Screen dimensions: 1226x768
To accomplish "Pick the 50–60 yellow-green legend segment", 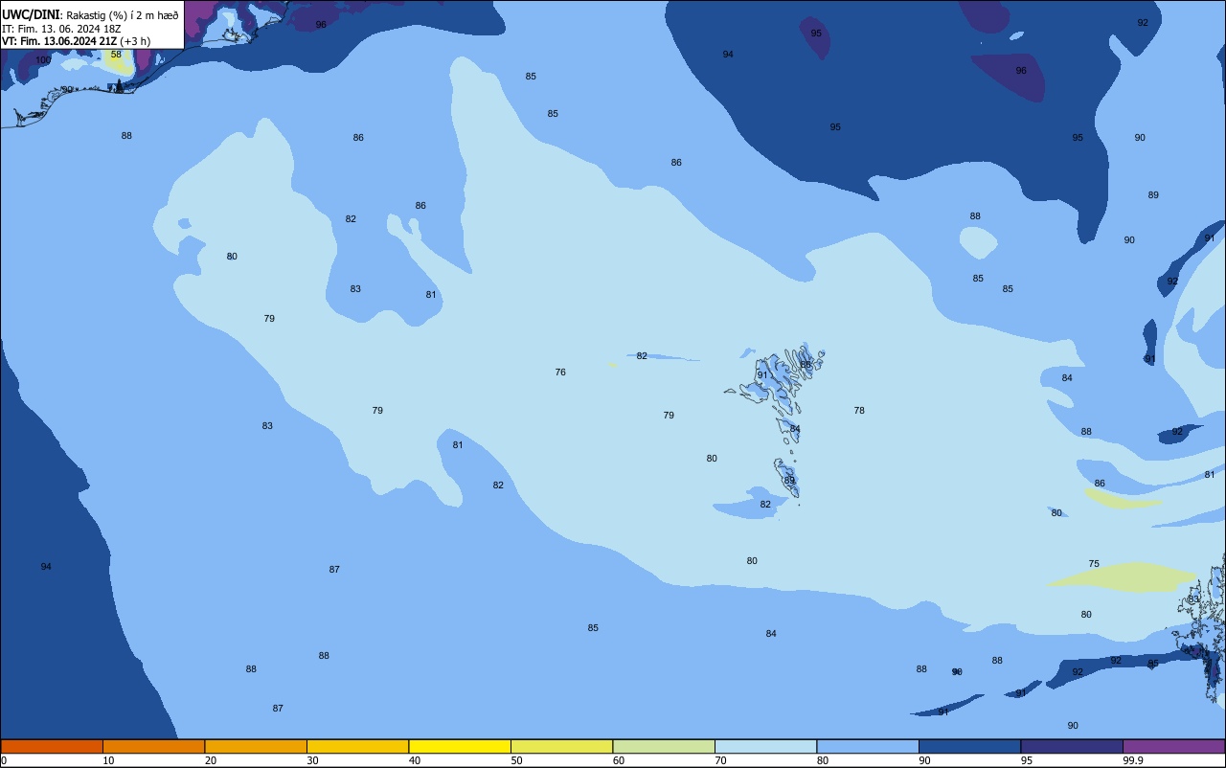I will coord(561,746).
